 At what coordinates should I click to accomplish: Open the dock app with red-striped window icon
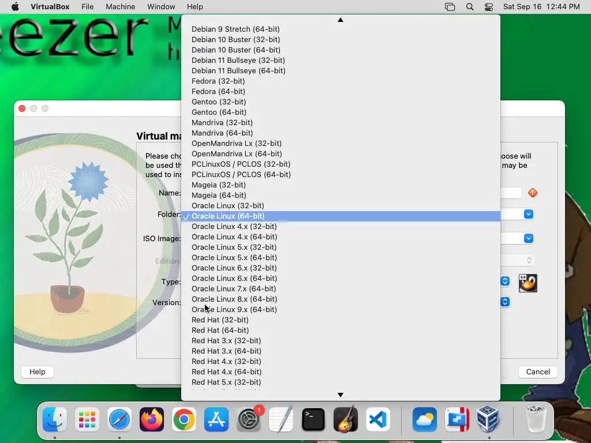[457, 419]
